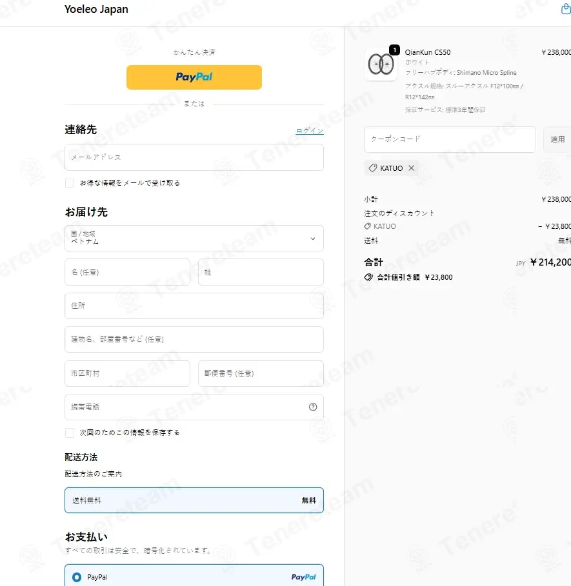The height and width of the screenshot is (586, 571).
Task: Focus the クーポンコード coupon field
Action: click(450, 139)
